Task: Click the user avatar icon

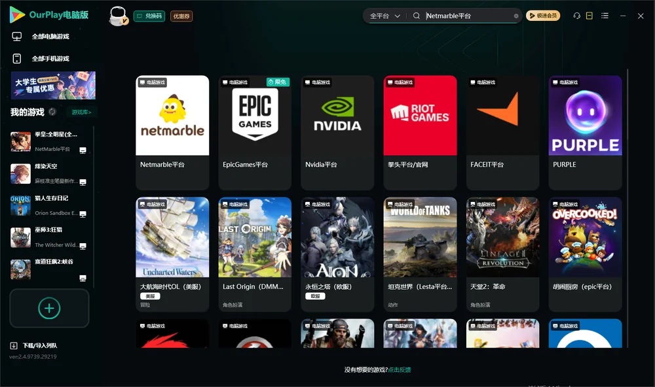Action: tap(118, 16)
